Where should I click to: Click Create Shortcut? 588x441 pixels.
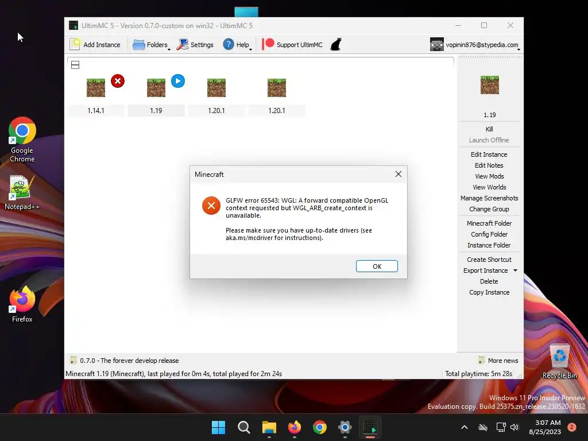pos(489,260)
